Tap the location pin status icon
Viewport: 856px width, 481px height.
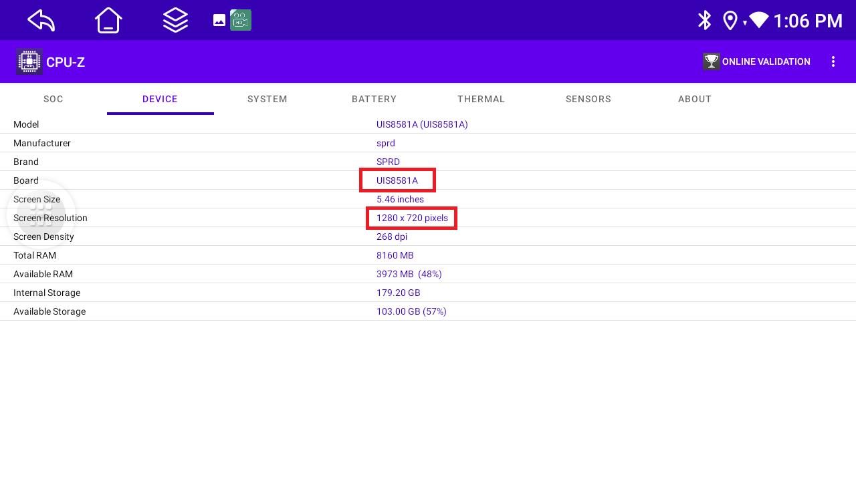(730, 21)
